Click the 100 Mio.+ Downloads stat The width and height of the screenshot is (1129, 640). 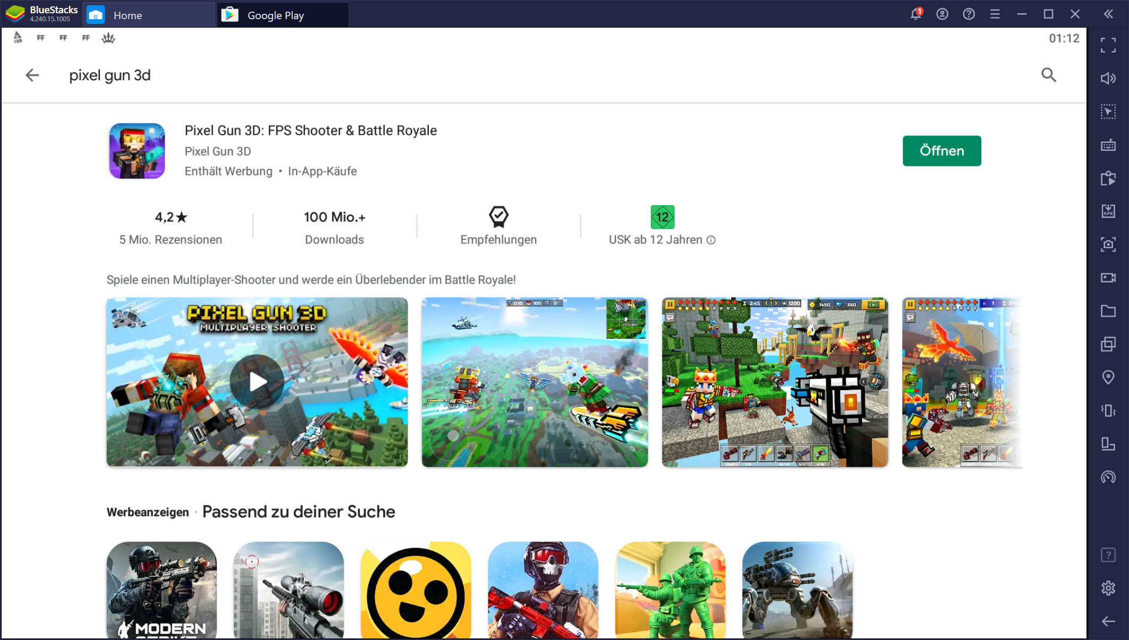point(335,228)
